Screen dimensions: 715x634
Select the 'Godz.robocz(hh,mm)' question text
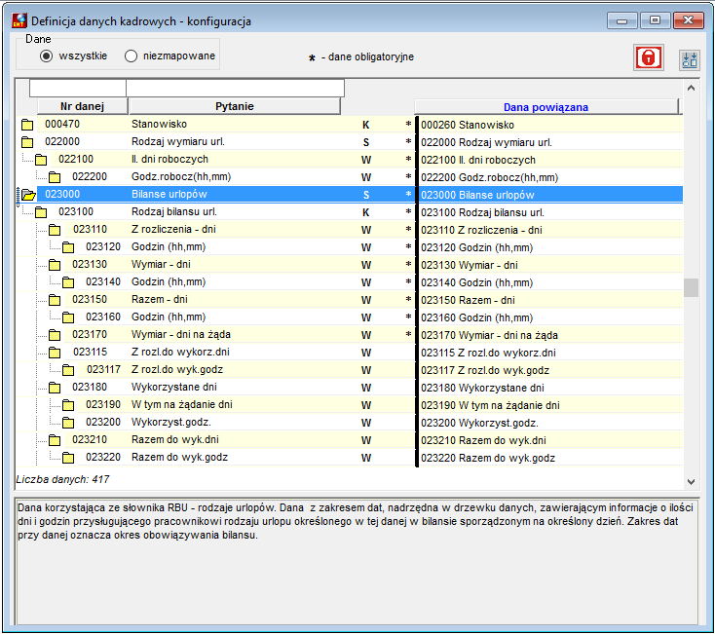tap(181, 177)
